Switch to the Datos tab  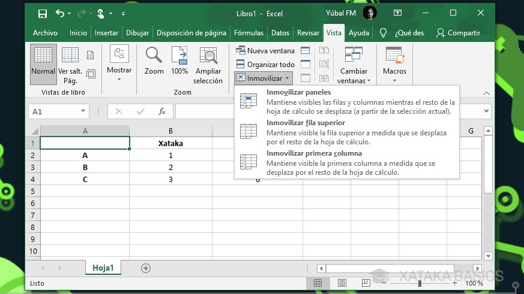coord(280,33)
